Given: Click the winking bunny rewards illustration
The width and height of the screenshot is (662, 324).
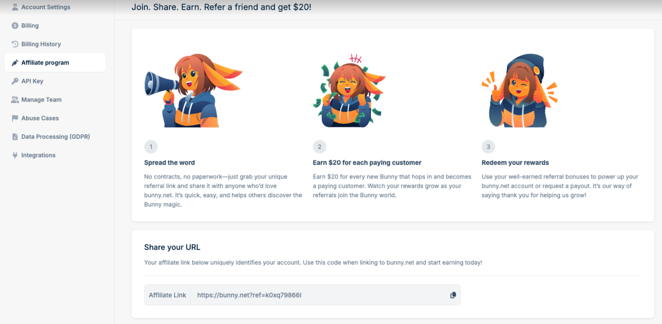Looking at the screenshot, I should 519,91.
